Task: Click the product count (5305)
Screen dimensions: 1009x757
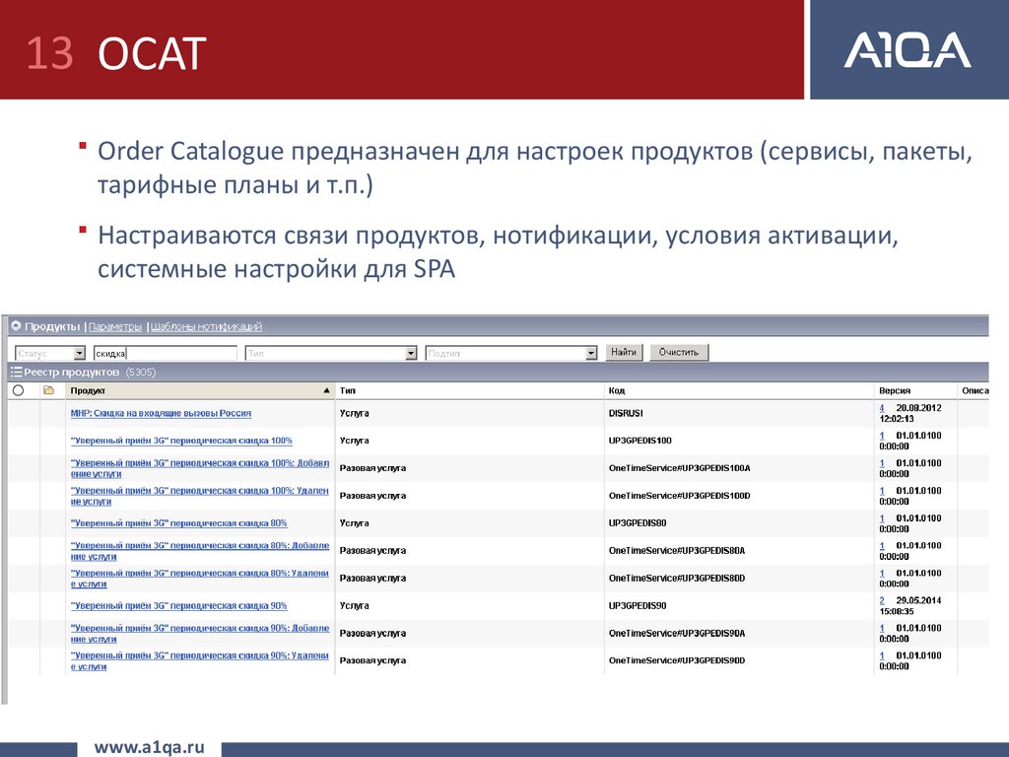Action: (140, 372)
